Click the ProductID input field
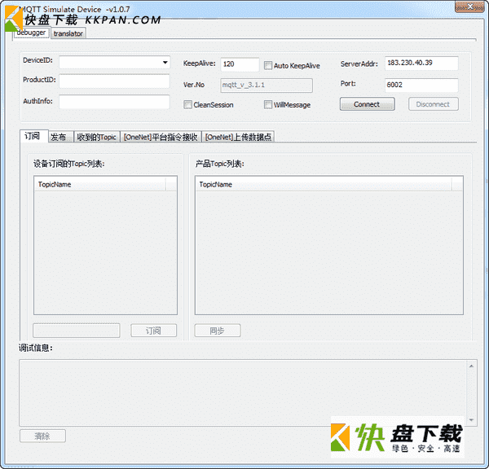Screen dimensions: 489x469 click(114, 81)
